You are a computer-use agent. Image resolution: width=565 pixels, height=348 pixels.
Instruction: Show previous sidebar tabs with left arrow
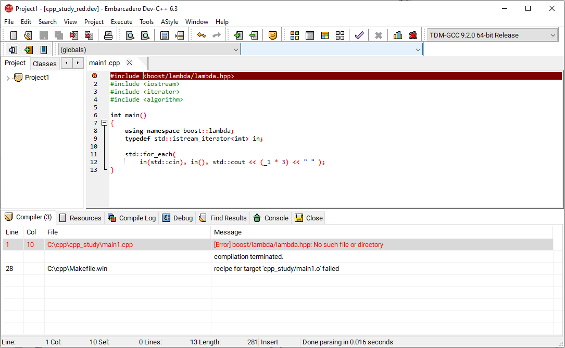tap(66, 63)
